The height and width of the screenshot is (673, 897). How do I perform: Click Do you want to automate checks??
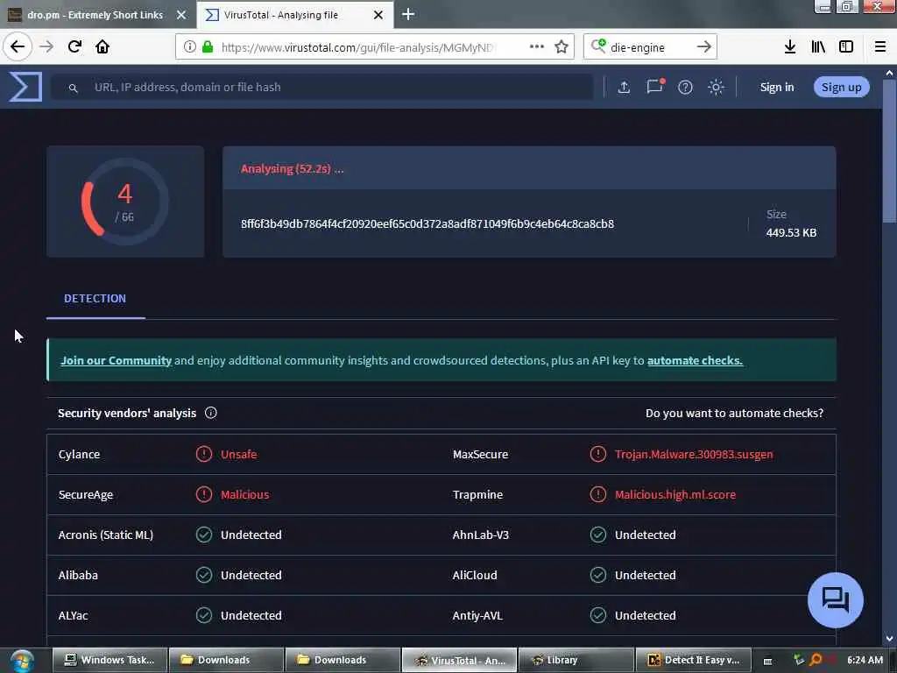734,413
